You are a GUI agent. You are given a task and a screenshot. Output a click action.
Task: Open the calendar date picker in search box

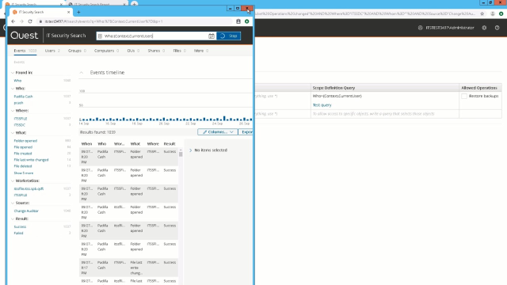[x=212, y=36]
